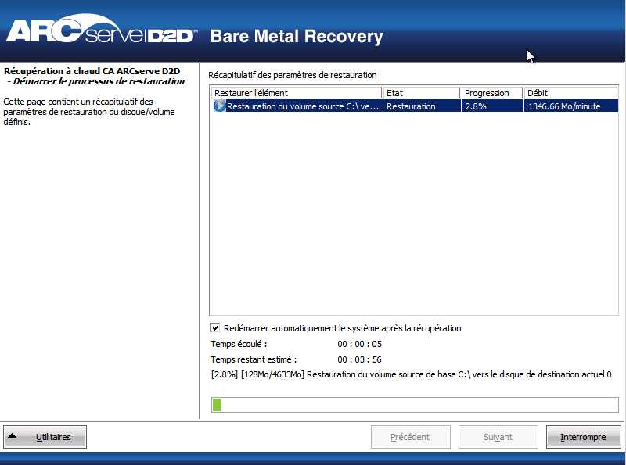Click the Précédent button
626x465 pixels.
pyautogui.click(x=410, y=437)
